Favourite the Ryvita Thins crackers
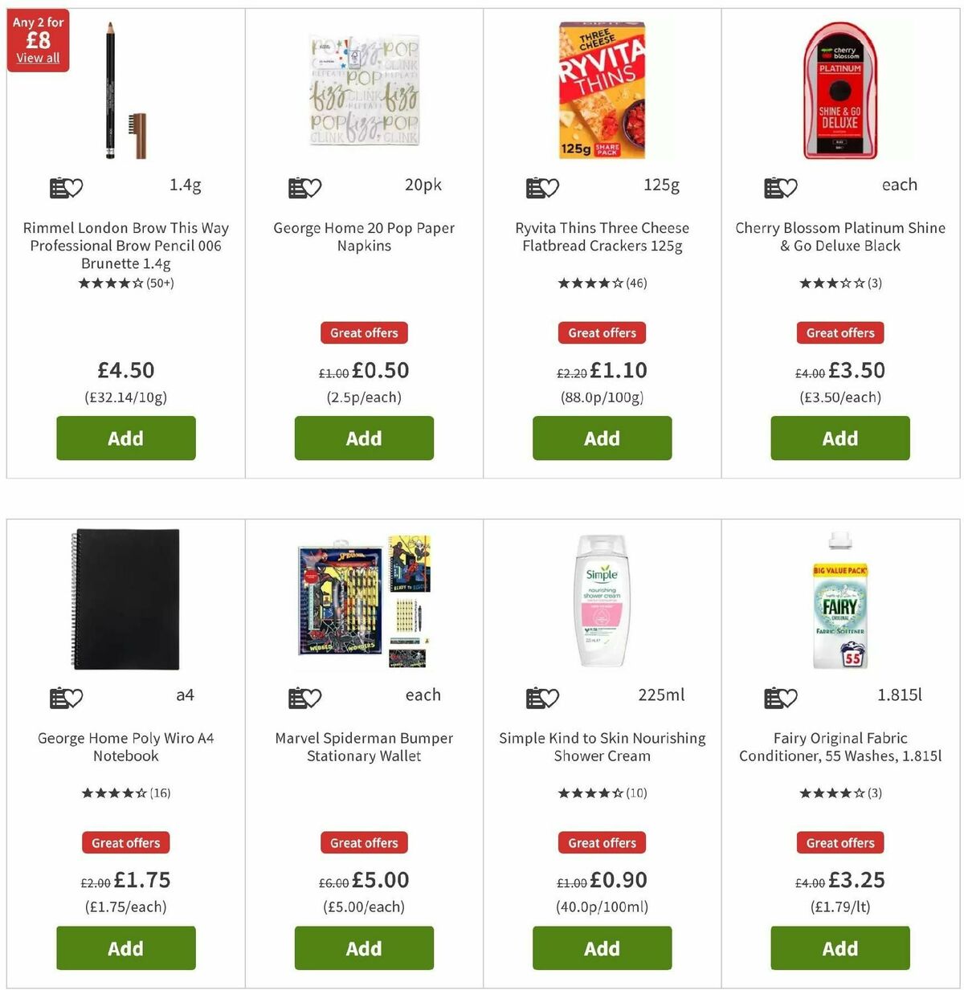The image size is (964, 990). click(x=553, y=187)
